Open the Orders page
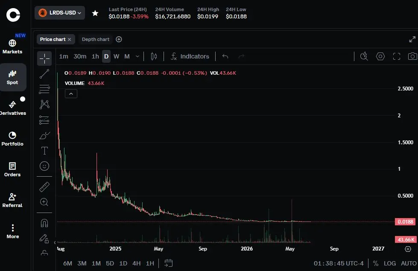Screen dimensions: 418x271 (x=12, y=169)
